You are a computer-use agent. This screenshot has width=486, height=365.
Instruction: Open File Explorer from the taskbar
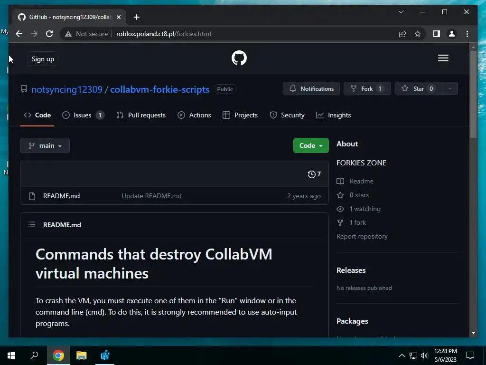[x=81, y=355]
